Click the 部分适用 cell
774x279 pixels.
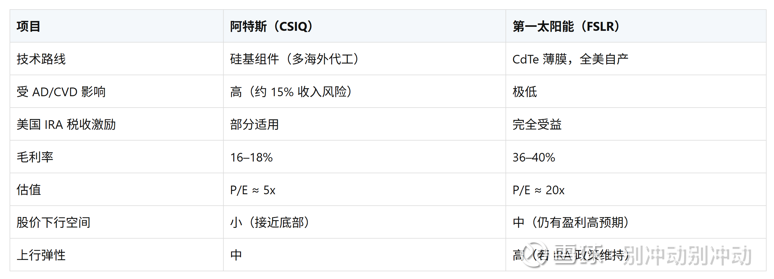(x=255, y=125)
